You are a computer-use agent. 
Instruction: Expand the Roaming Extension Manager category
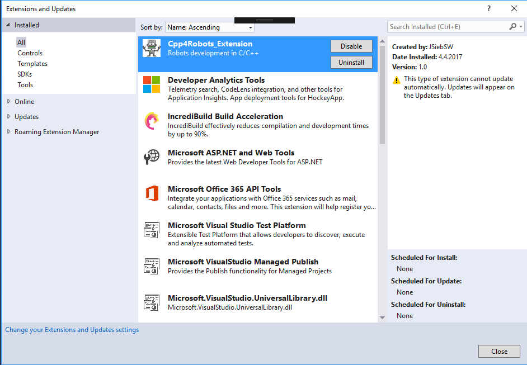coord(8,131)
